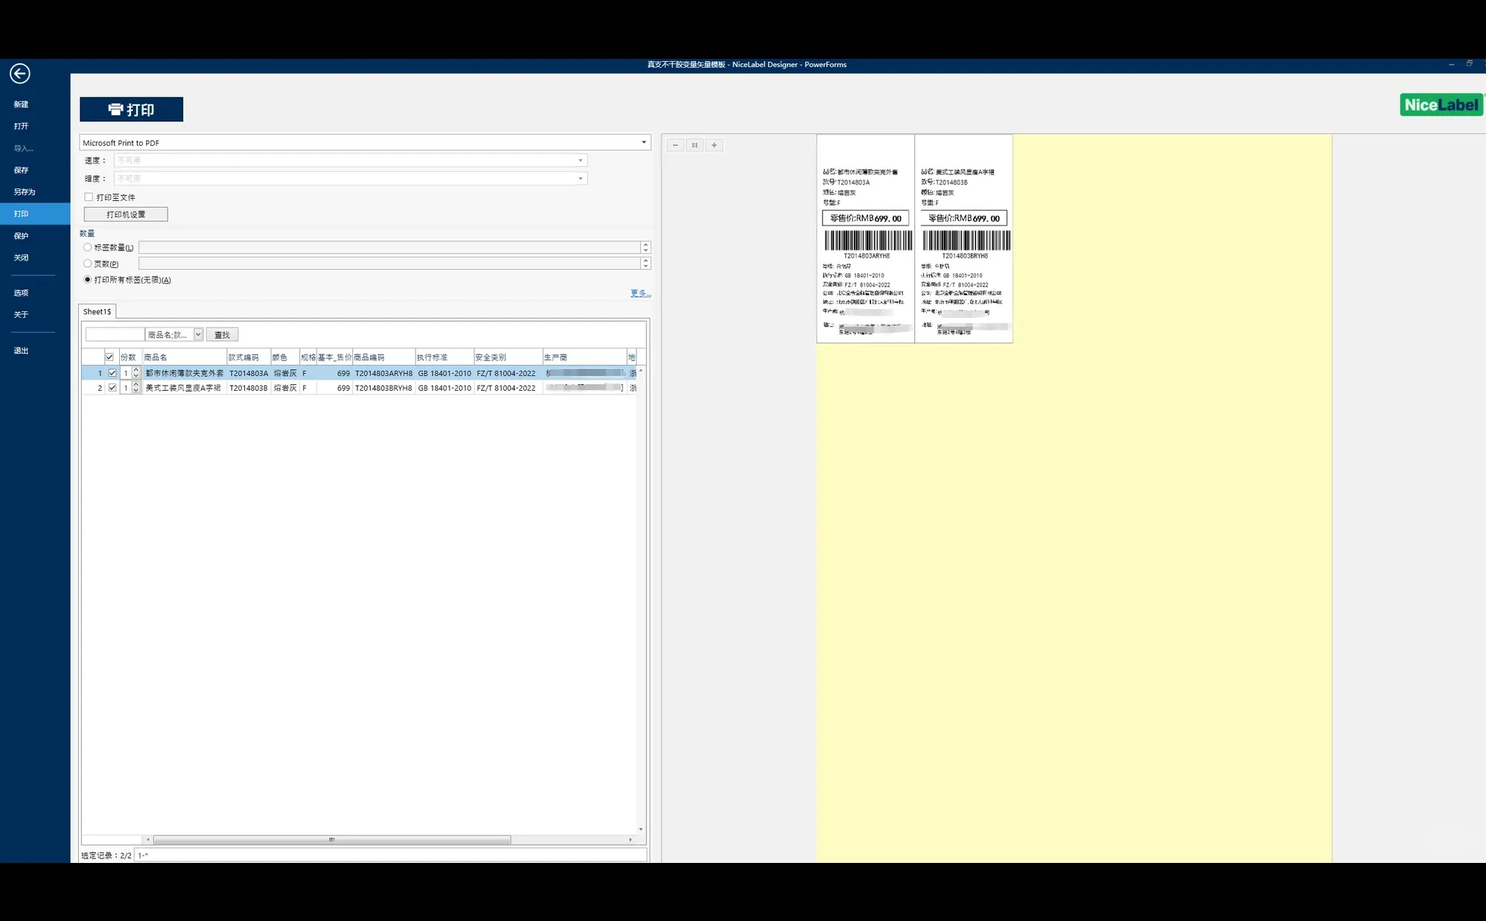Open 另存为 in the sidebar menu
This screenshot has height=921, width=1486.
point(25,192)
